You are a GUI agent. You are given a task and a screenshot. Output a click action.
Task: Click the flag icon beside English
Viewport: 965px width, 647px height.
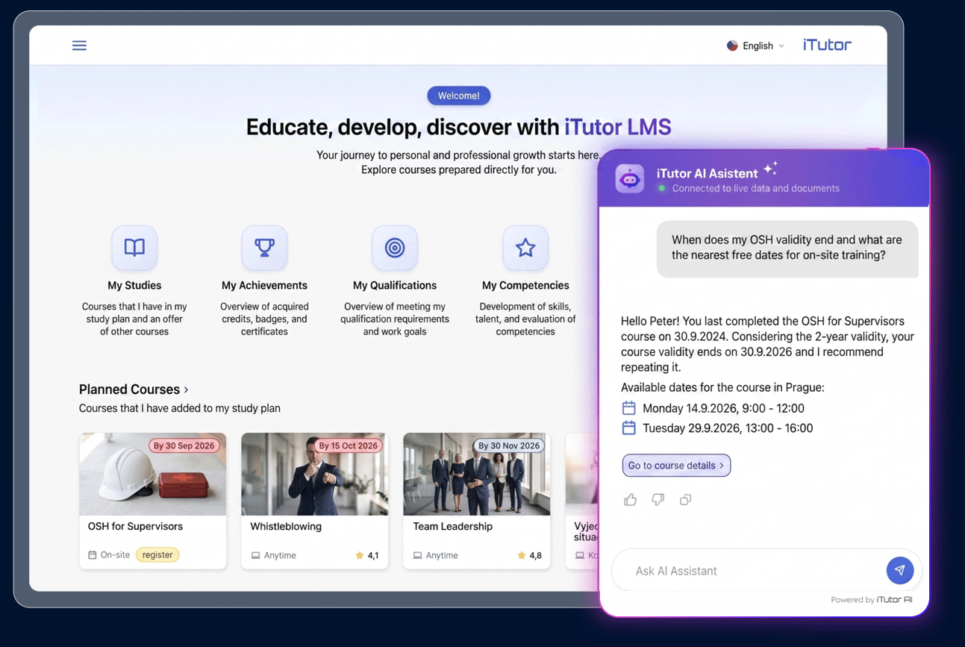coord(732,46)
